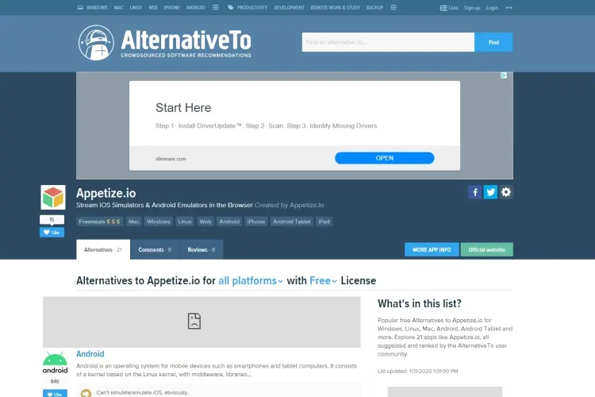Open the three-dot more menu
This screenshot has width=595, height=397.
509,8
